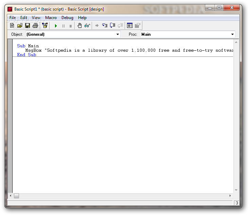Viewport: 249px width, 215px height.
Task: Open the object browser icon with colored shapes
Action: point(45,26)
